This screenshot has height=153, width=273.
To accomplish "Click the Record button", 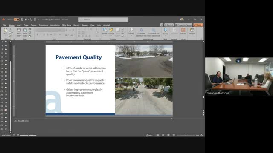I will tap(169, 25).
